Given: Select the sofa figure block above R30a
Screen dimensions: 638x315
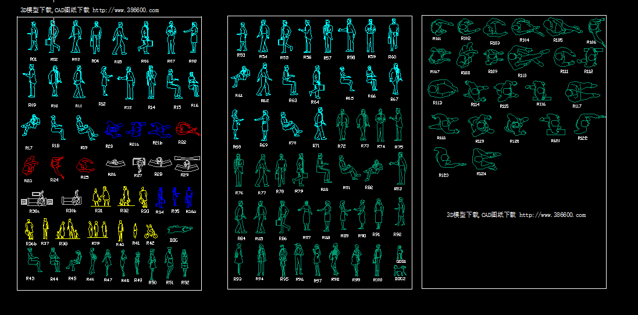Looking at the screenshot, I should coord(37,199).
